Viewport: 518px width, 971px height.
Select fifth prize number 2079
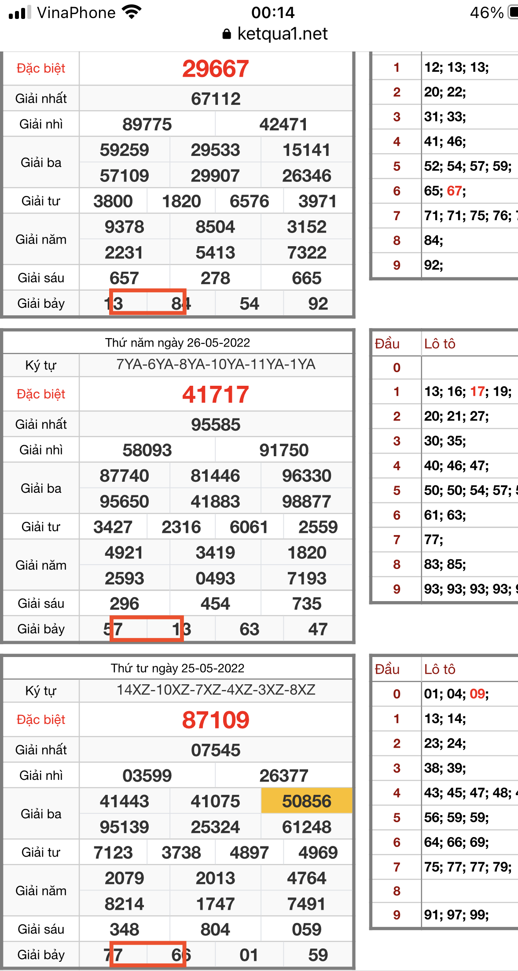click(x=124, y=878)
